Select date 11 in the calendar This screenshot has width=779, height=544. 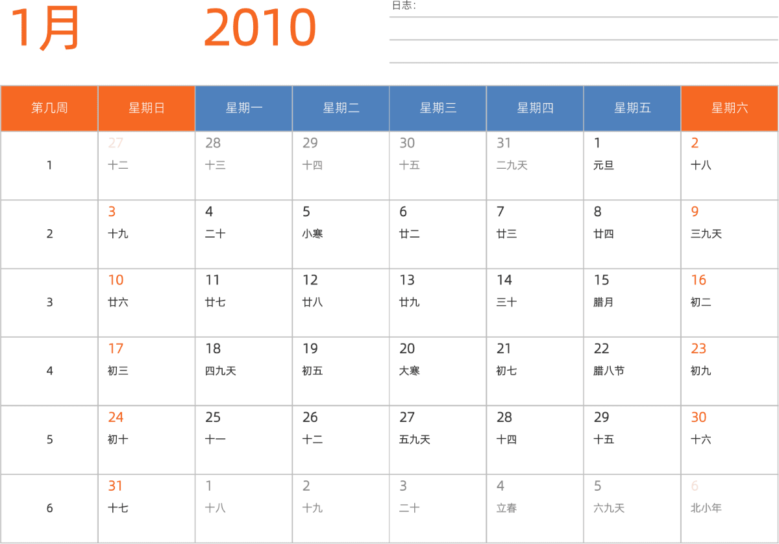pos(213,280)
